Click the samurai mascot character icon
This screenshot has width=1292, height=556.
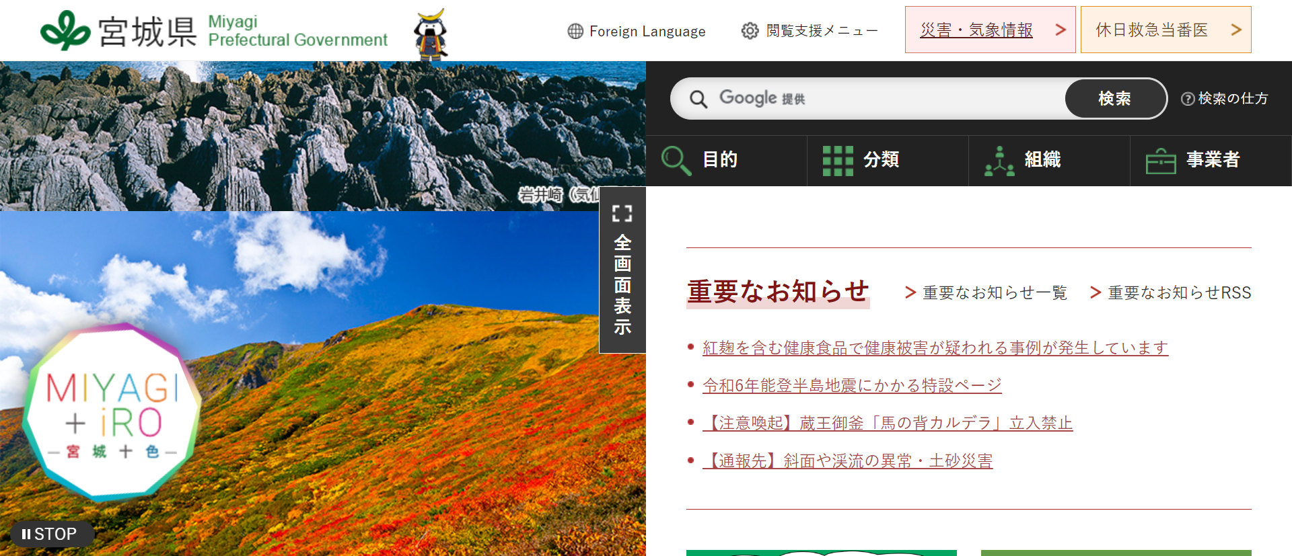(x=431, y=34)
